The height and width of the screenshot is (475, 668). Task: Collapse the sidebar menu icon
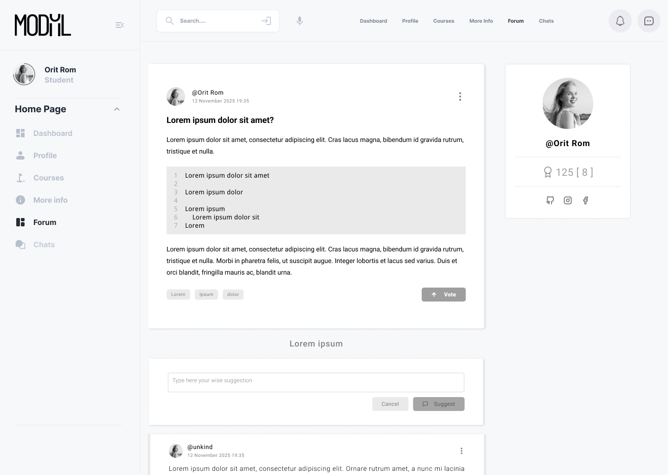pos(120,25)
